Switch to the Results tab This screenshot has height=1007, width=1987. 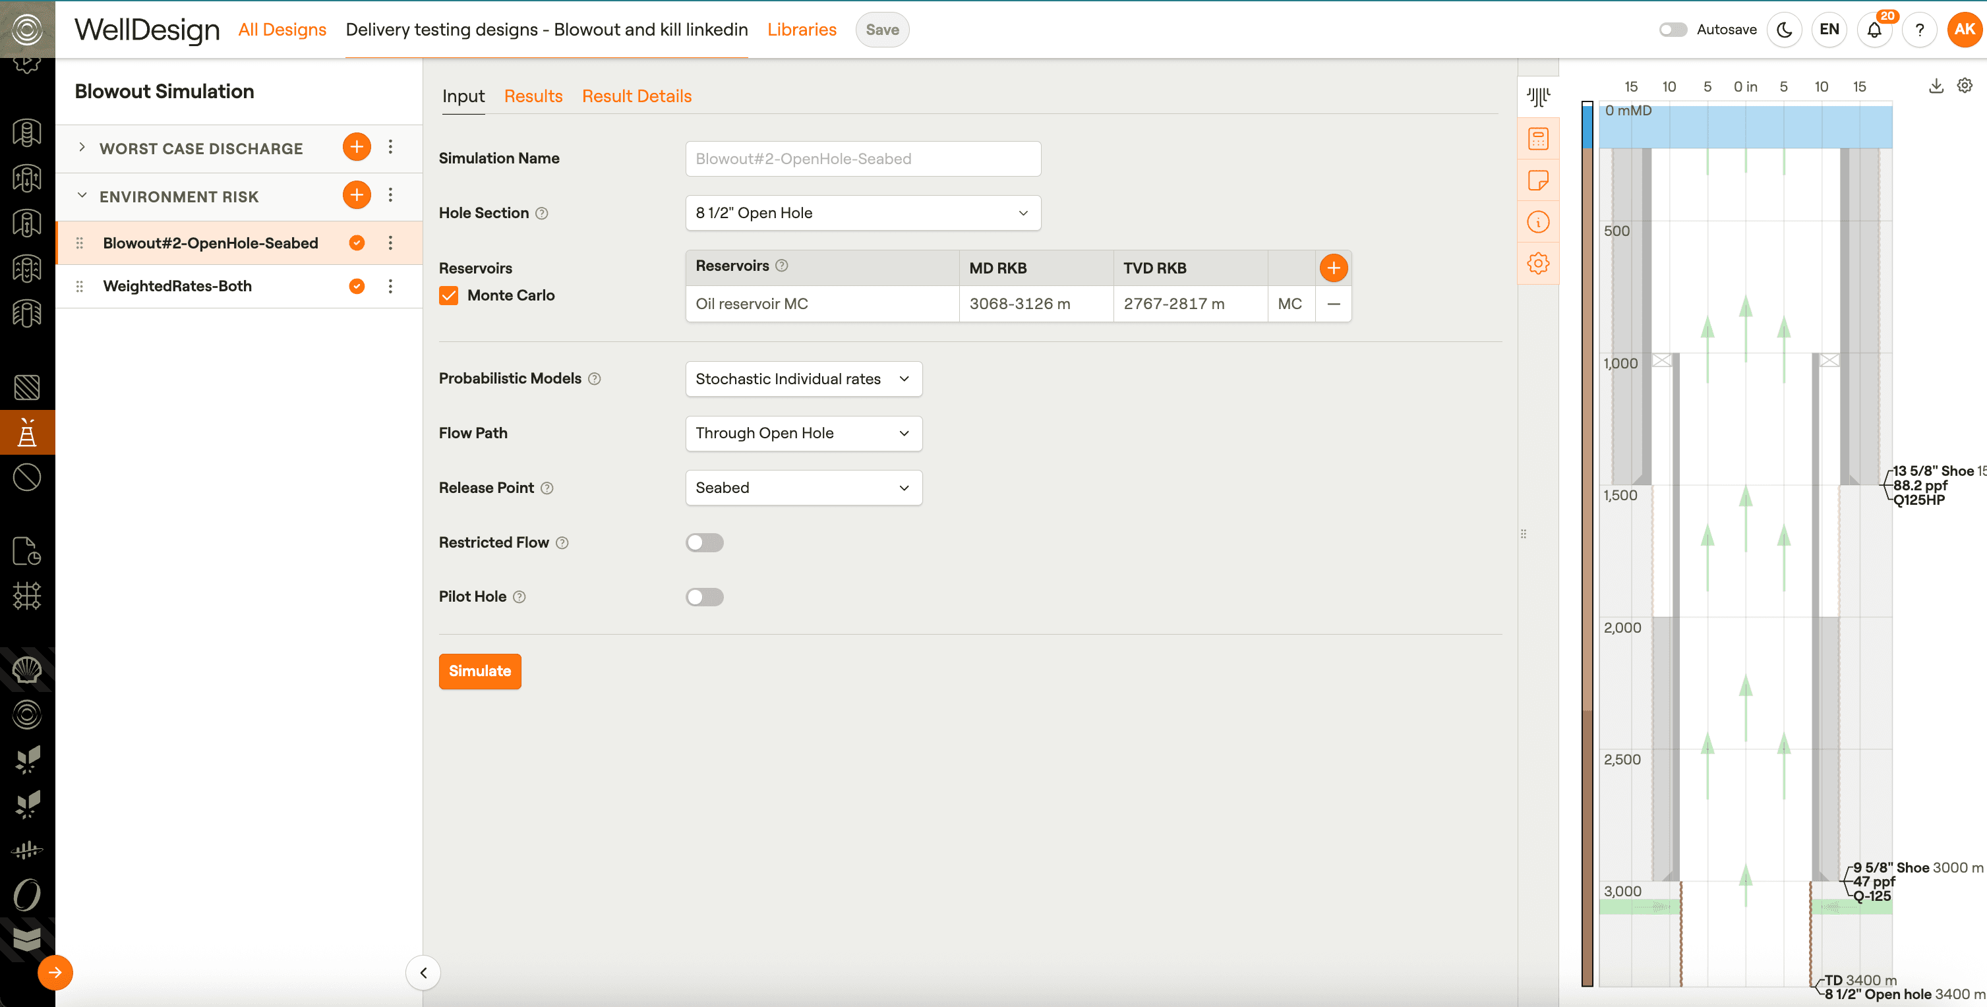point(533,96)
